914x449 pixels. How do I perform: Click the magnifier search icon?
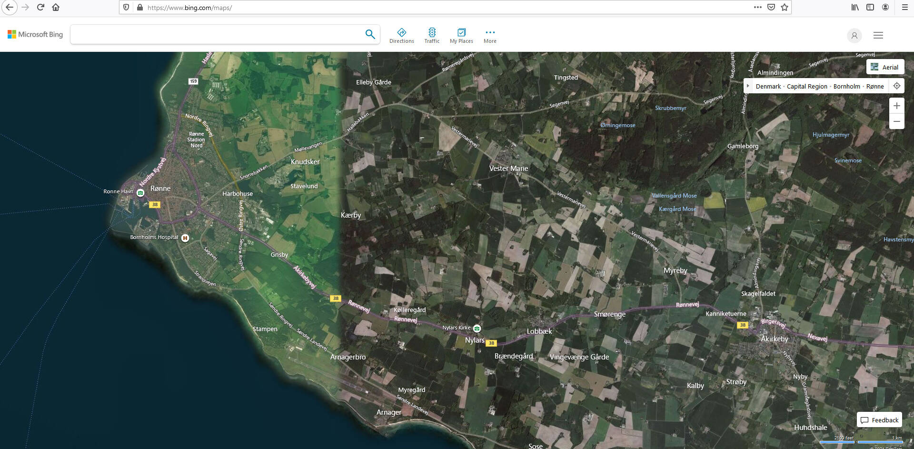pos(370,34)
